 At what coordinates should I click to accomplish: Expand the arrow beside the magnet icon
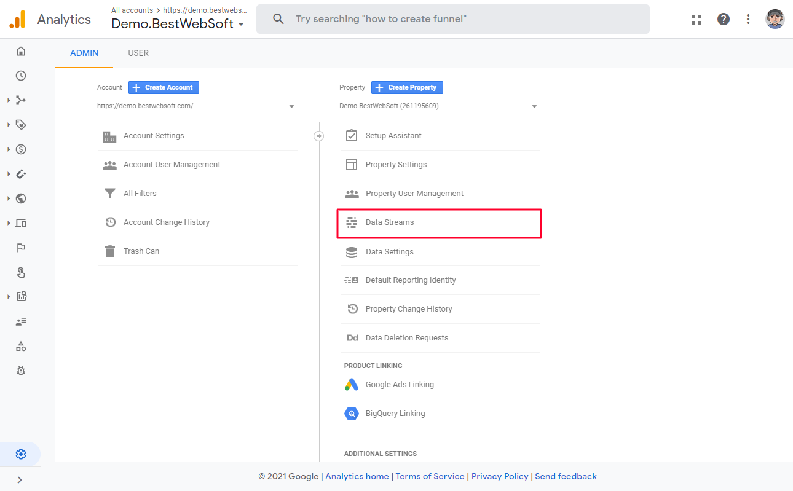[9, 174]
